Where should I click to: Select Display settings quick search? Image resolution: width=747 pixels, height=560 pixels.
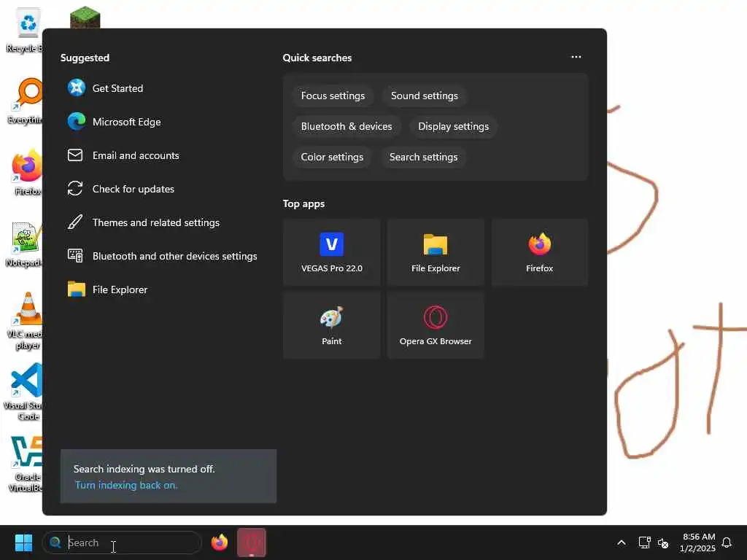(453, 126)
